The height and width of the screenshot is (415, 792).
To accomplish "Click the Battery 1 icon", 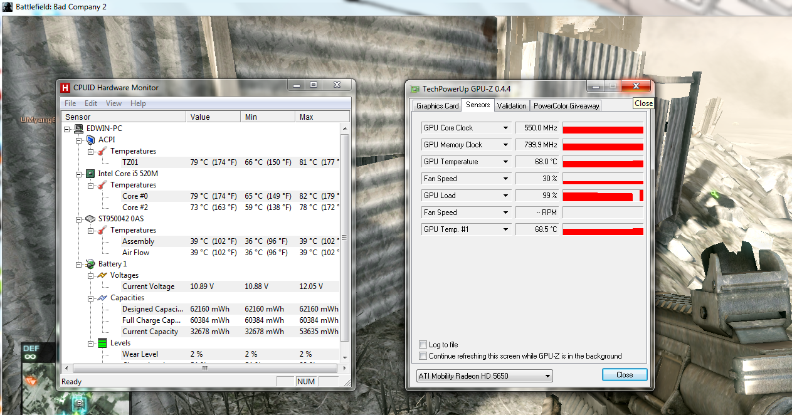I will [x=90, y=264].
